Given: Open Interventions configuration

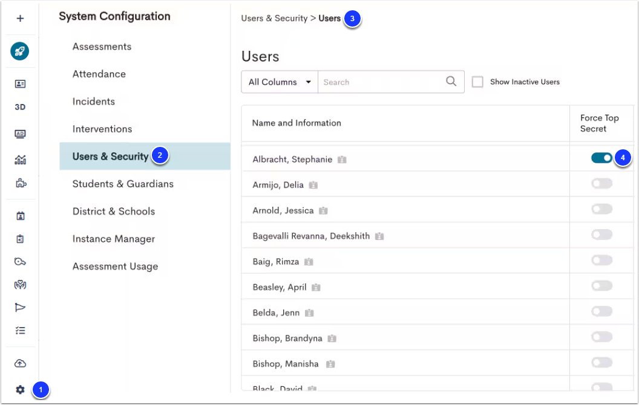Looking at the screenshot, I should click(102, 129).
